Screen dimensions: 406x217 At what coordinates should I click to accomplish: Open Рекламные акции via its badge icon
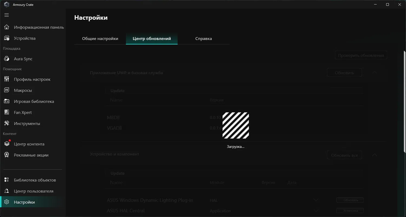coord(7,155)
